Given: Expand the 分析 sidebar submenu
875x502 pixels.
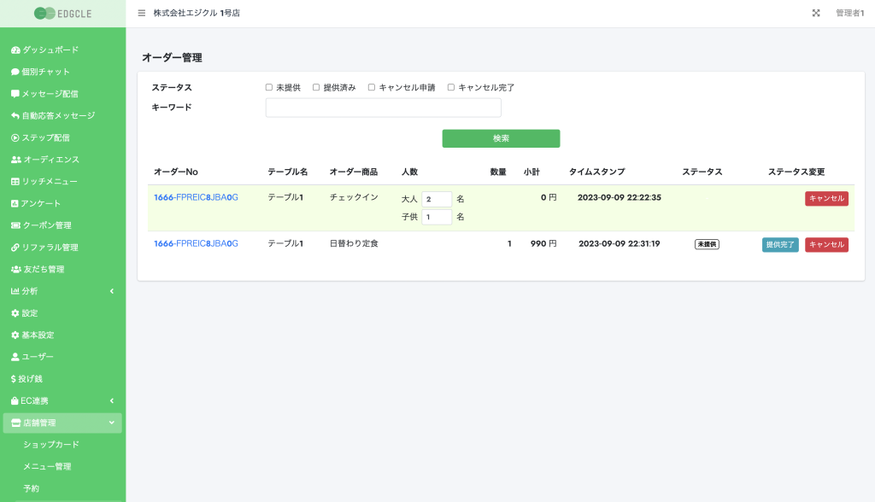Looking at the screenshot, I should [62, 290].
